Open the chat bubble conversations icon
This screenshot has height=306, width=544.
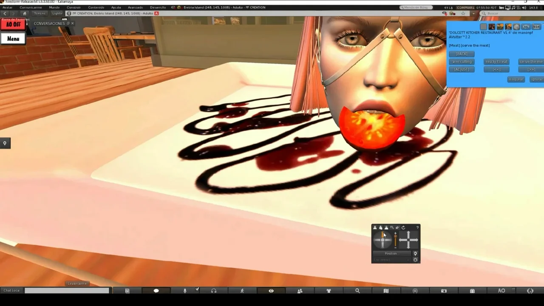pyautogui.click(x=156, y=291)
